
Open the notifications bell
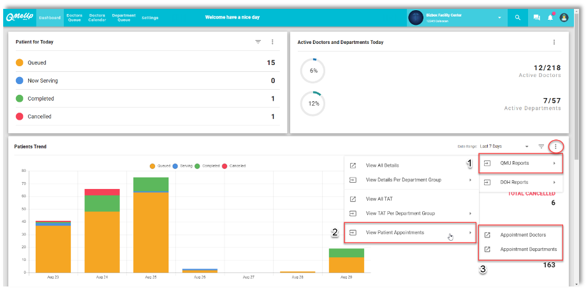(550, 18)
